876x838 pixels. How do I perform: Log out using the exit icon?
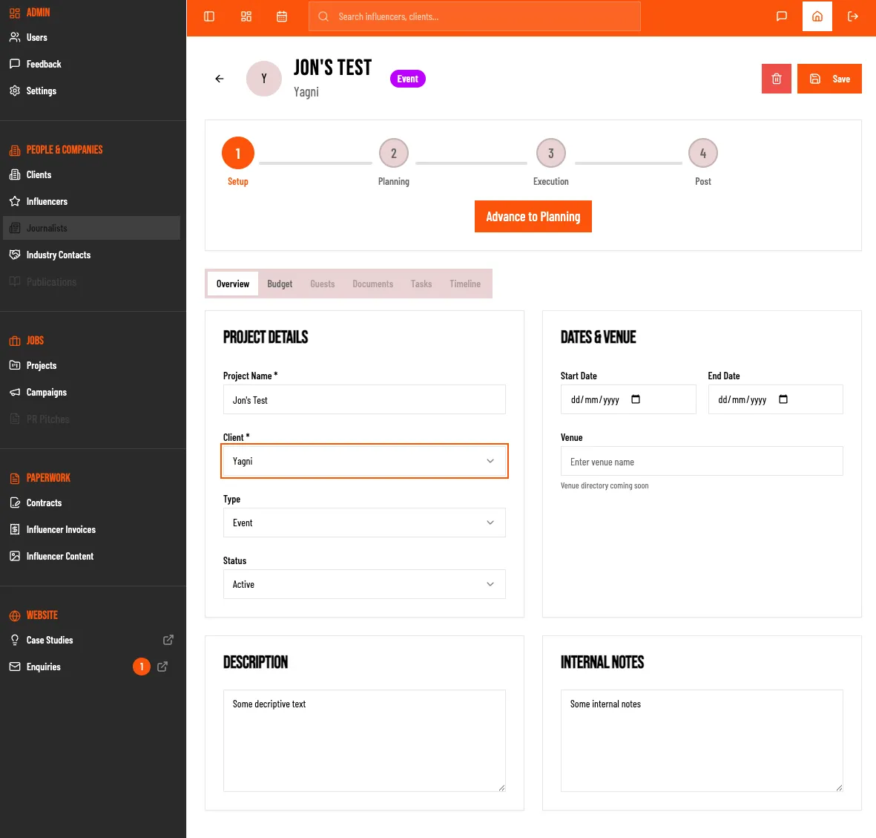[852, 16]
